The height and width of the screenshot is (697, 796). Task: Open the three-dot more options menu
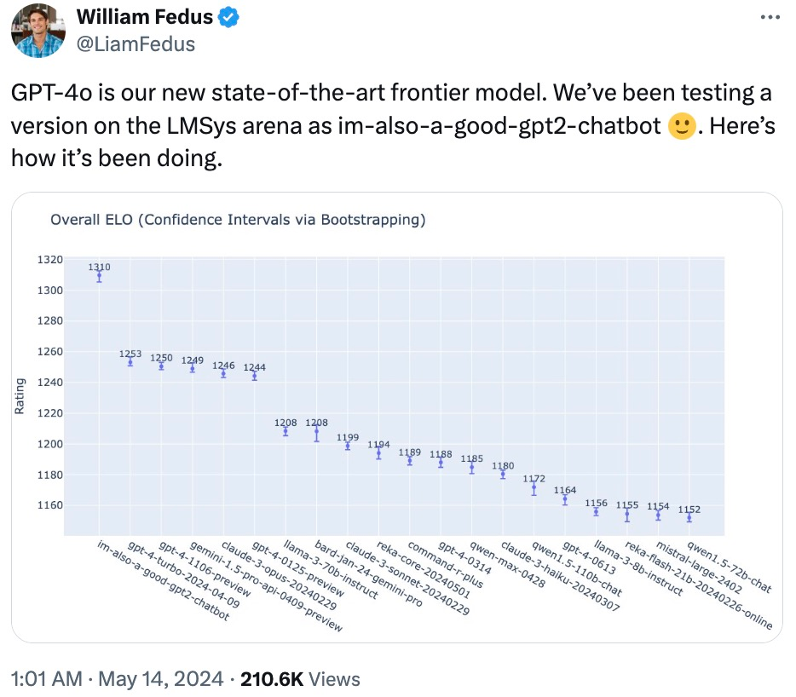(769, 19)
